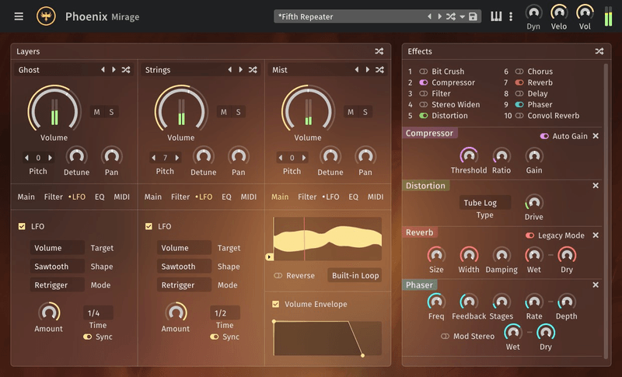
Task: Remove the Distortion effect section
Action: click(x=596, y=186)
